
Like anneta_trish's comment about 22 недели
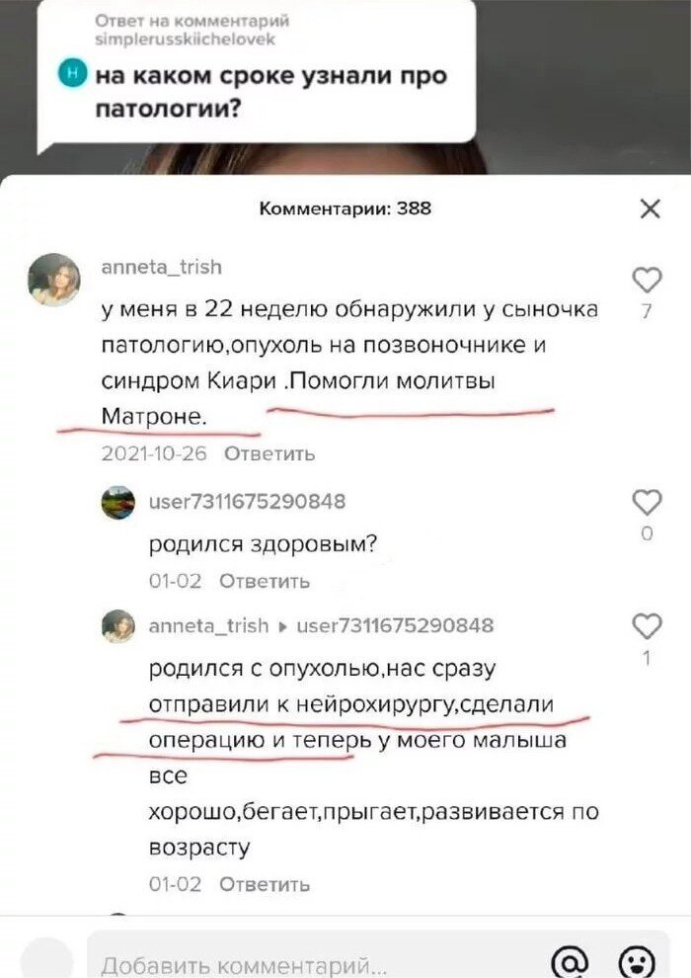647,280
